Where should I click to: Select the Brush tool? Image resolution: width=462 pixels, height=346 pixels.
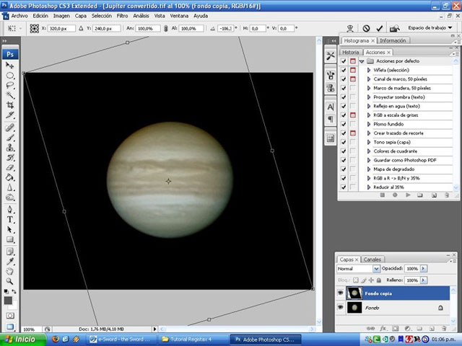click(x=9, y=138)
